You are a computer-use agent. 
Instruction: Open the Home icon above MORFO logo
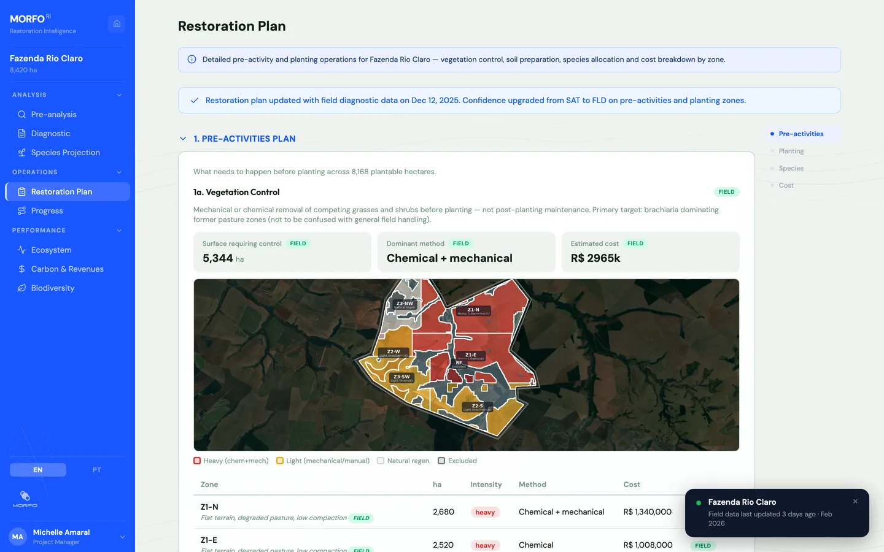[x=117, y=23]
